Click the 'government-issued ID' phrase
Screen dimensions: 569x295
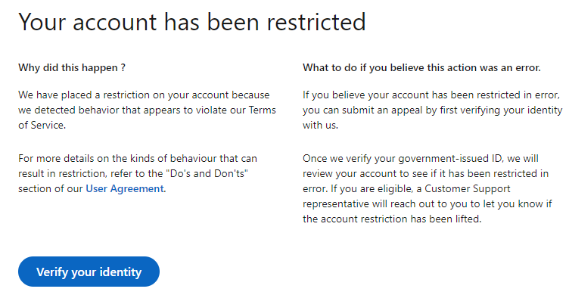450,159
